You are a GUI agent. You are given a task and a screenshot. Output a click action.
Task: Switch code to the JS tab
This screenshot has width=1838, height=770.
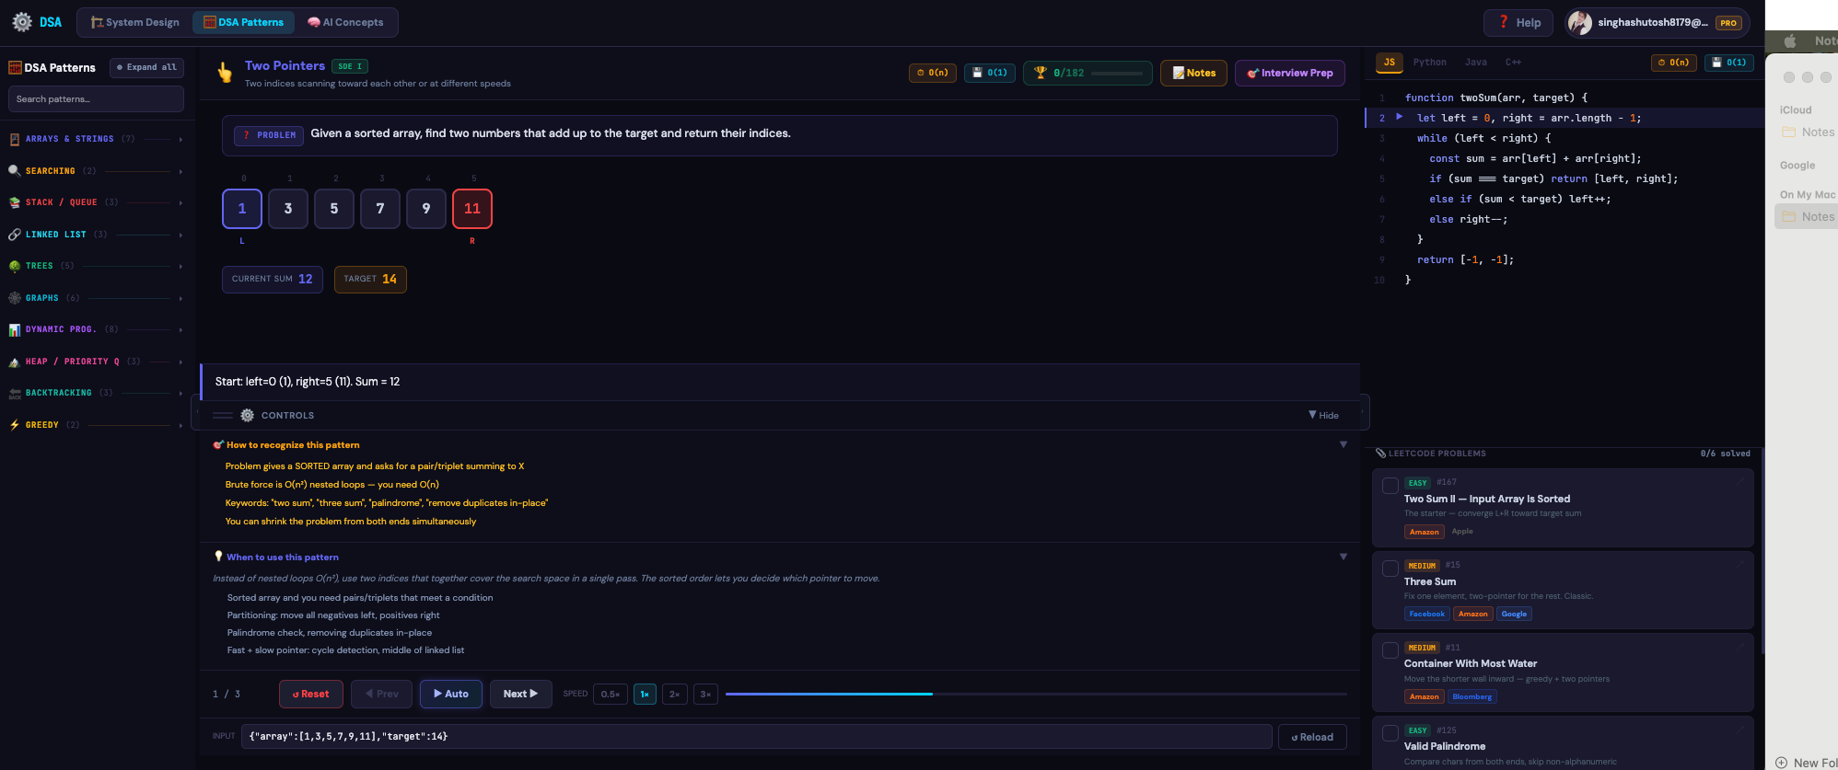(x=1390, y=63)
